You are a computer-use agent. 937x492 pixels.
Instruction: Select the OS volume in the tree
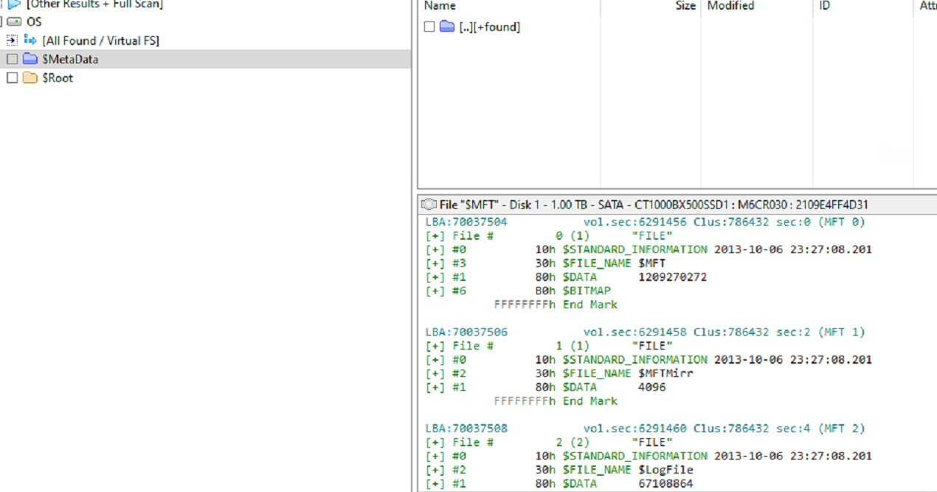(x=34, y=22)
